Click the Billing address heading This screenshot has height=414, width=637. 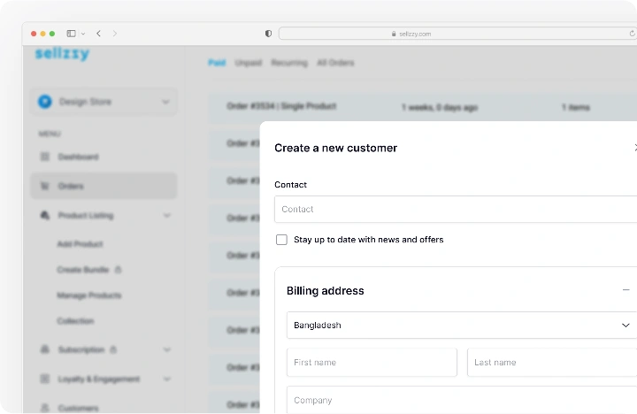tap(326, 291)
